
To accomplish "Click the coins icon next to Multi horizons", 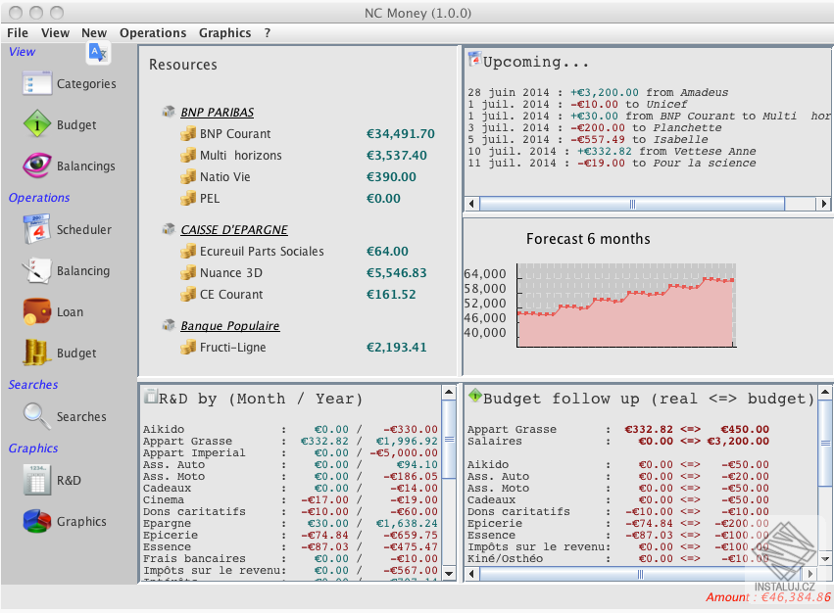I will 188,156.
